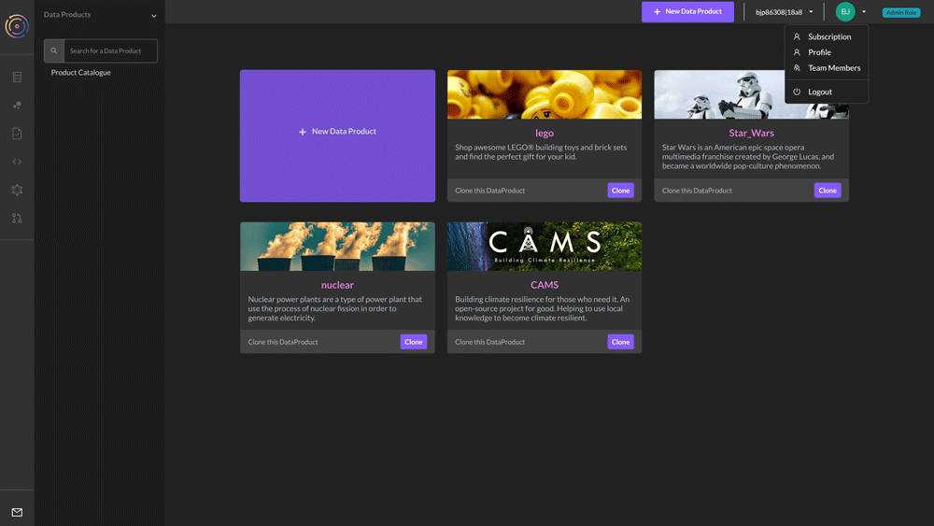Click the purple New Data Product card
This screenshot has height=526, width=934.
click(x=338, y=135)
